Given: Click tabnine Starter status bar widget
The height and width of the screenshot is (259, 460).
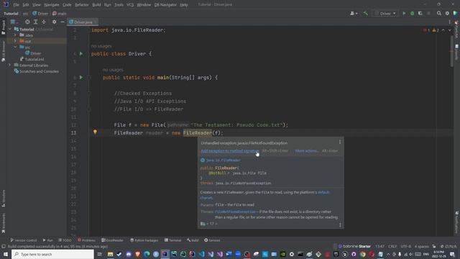Looking at the screenshot, I should tap(354, 246).
